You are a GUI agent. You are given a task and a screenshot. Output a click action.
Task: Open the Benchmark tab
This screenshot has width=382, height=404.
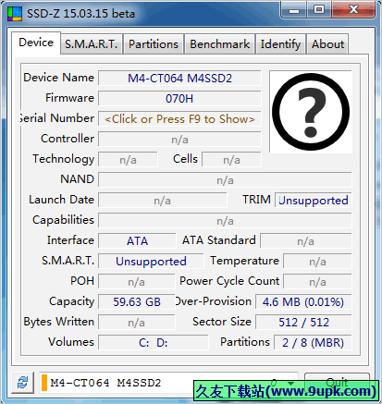[x=220, y=44]
